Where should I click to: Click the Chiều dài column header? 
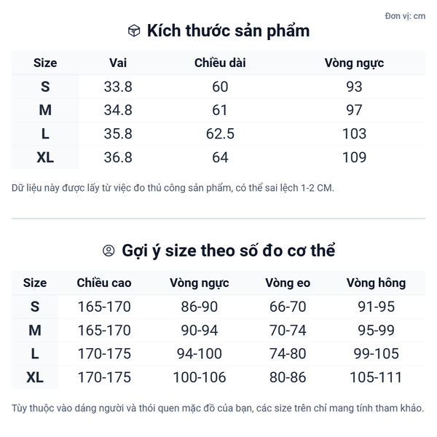pos(220,63)
